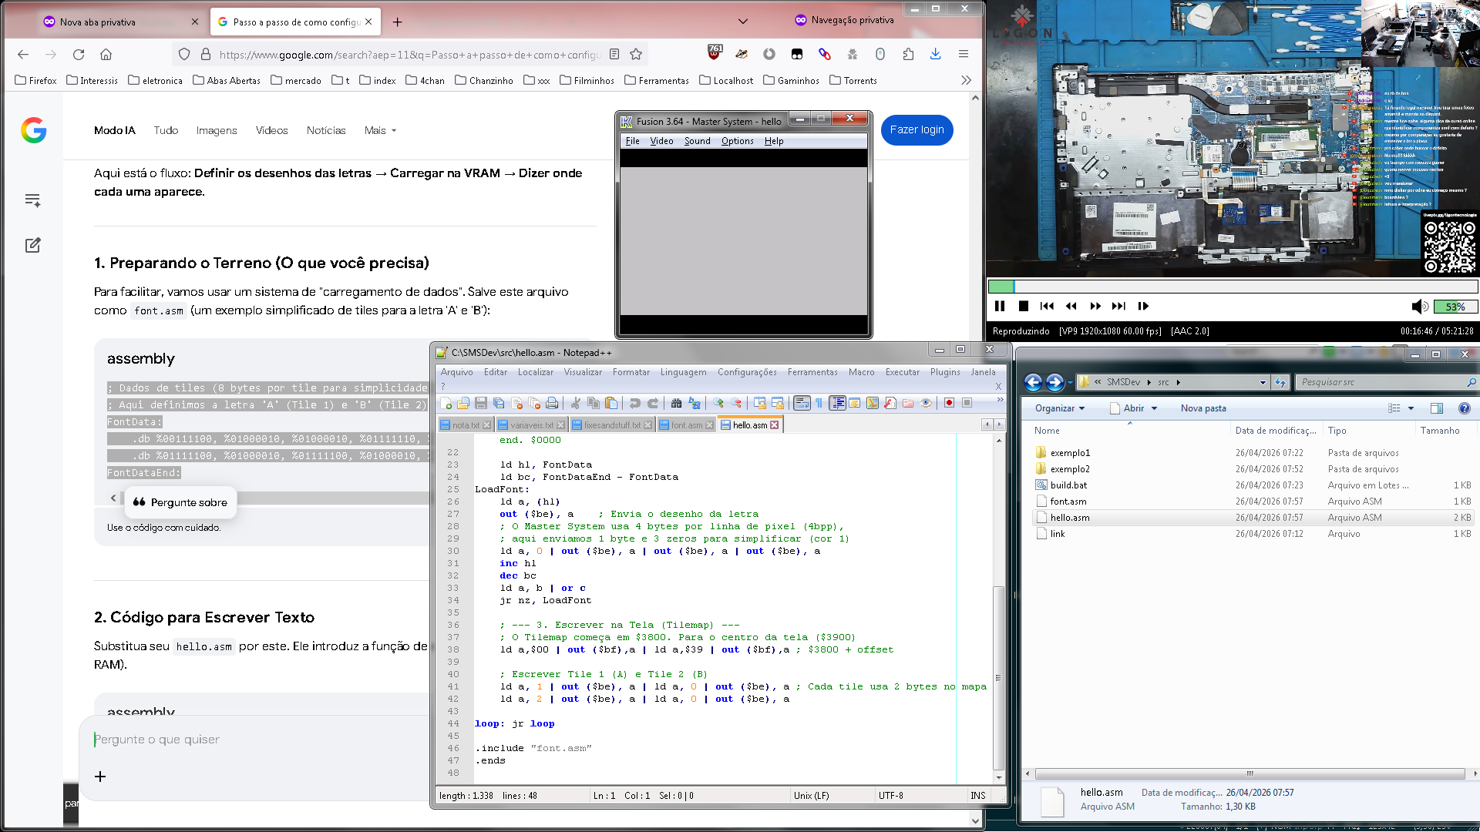Switch to the font.asm tab in Notepad++
Viewport: 1480px width, 832px height.
coord(686,425)
